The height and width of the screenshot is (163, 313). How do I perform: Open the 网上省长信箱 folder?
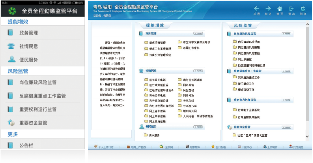click(155, 111)
